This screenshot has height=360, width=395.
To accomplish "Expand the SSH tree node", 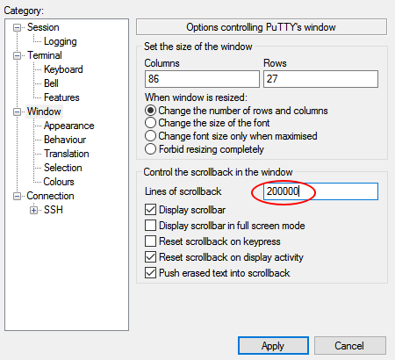I will [33, 210].
